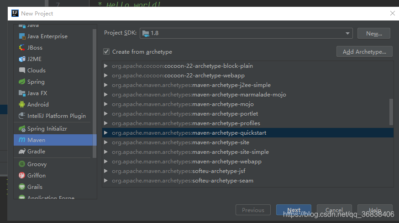The height and width of the screenshot is (223, 399).
Task: Expand maven-archetype-j2ee-simple node
Action: tap(105, 85)
